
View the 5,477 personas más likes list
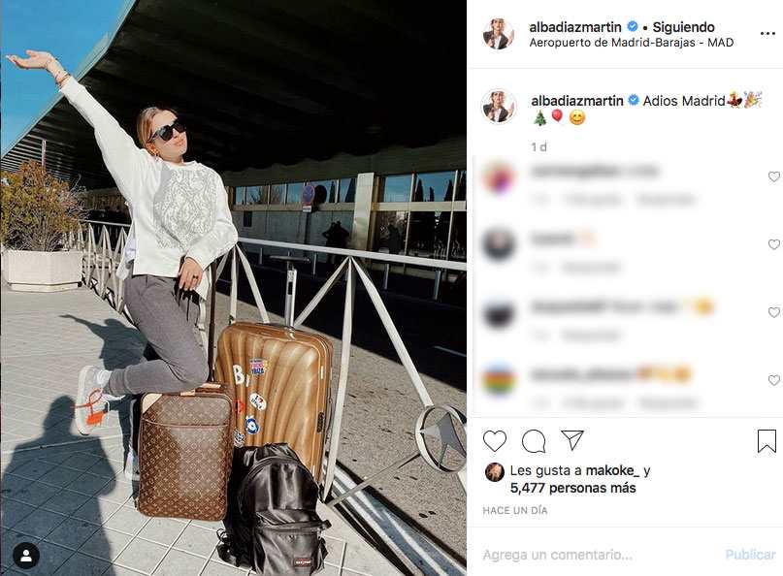pos(572,488)
